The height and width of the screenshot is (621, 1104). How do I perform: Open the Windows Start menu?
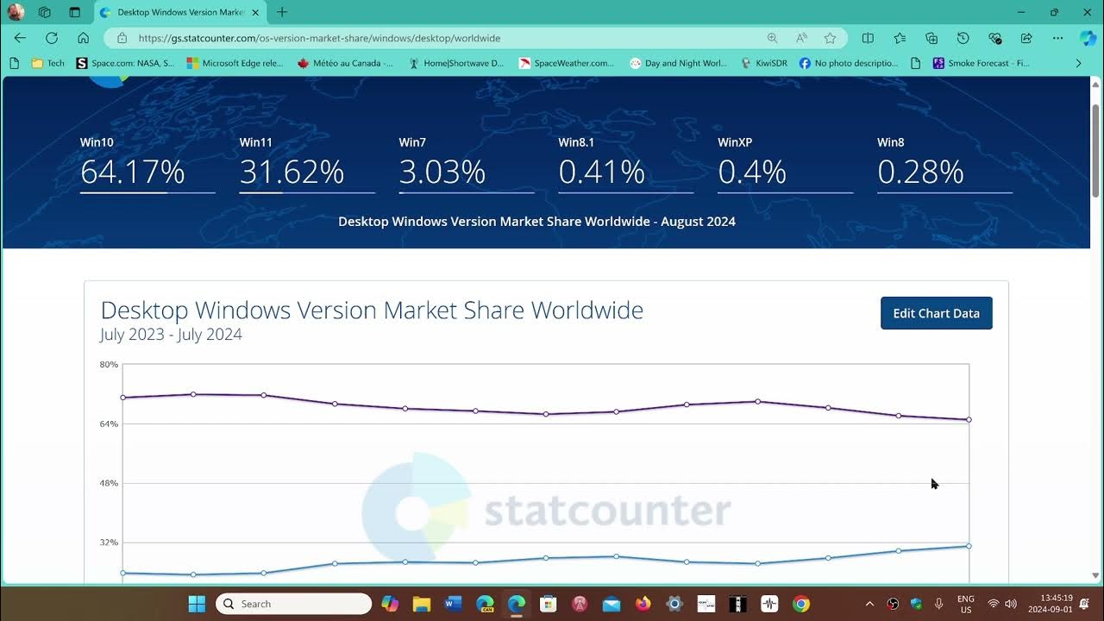197,604
